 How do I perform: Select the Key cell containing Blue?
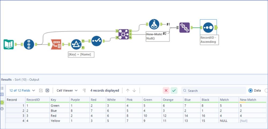point(60,111)
